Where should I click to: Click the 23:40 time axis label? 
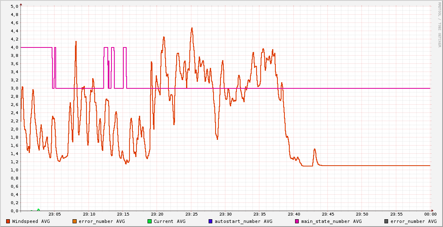coord(294,214)
